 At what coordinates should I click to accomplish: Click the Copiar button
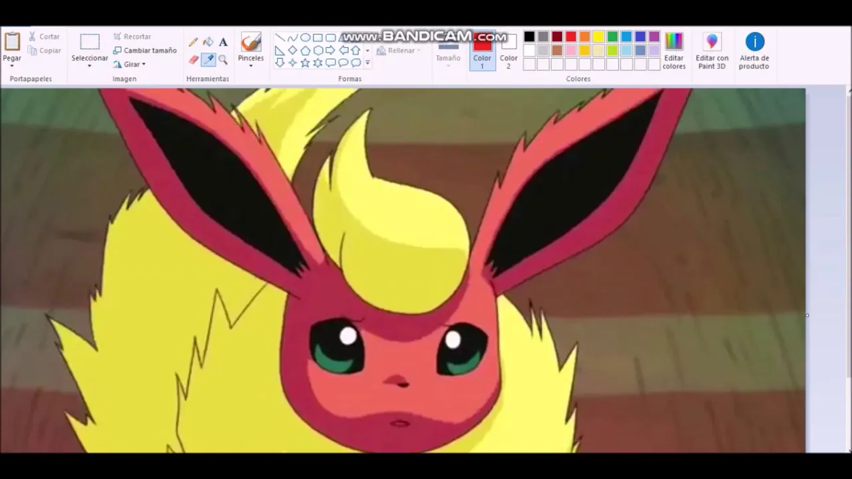44,51
